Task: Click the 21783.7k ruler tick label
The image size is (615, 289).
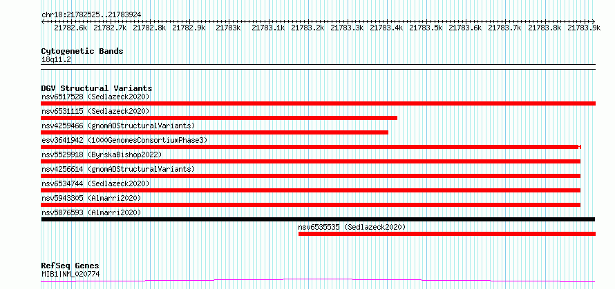Action: (x=505, y=28)
